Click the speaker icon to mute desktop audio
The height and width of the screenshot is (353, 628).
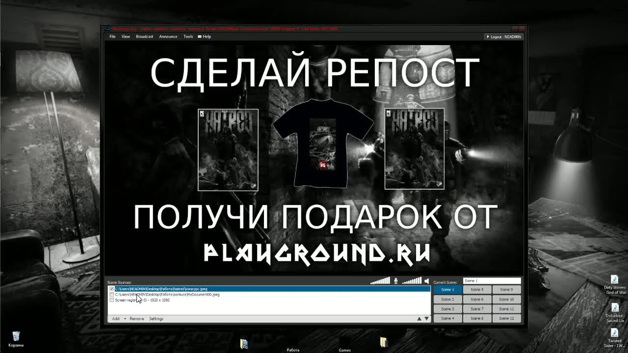click(x=425, y=280)
